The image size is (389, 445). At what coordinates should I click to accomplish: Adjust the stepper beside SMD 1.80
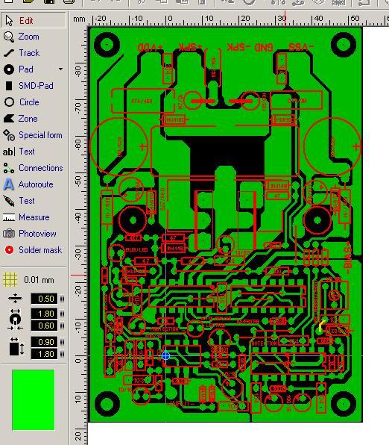pyautogui.click(x=62, y=354)
